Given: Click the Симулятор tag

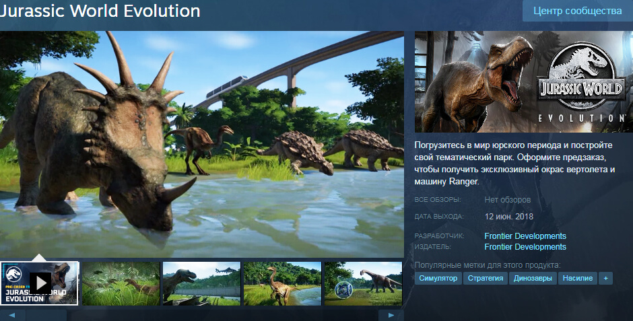Looking at the screenshot, I should tap(438, 278).
